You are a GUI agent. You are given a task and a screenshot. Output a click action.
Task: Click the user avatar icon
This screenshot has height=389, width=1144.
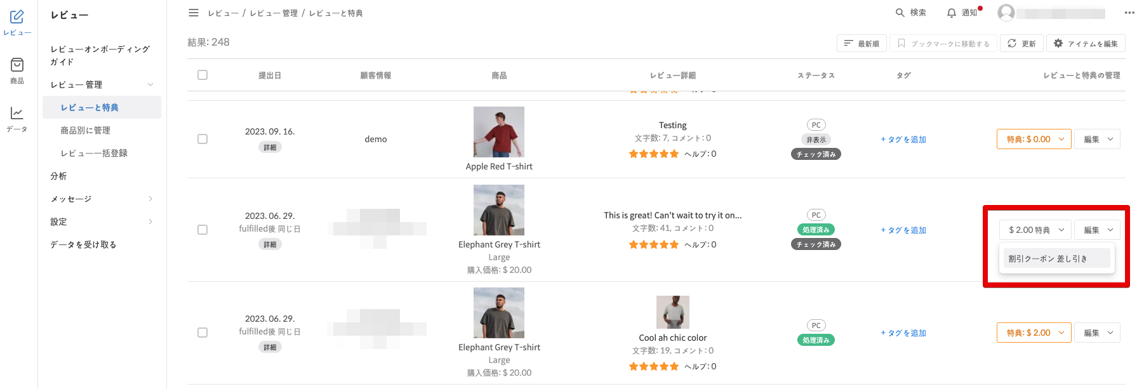point(1006,13)
